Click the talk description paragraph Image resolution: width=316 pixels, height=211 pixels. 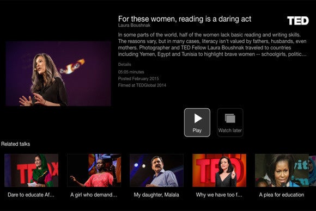pos(212,45)
